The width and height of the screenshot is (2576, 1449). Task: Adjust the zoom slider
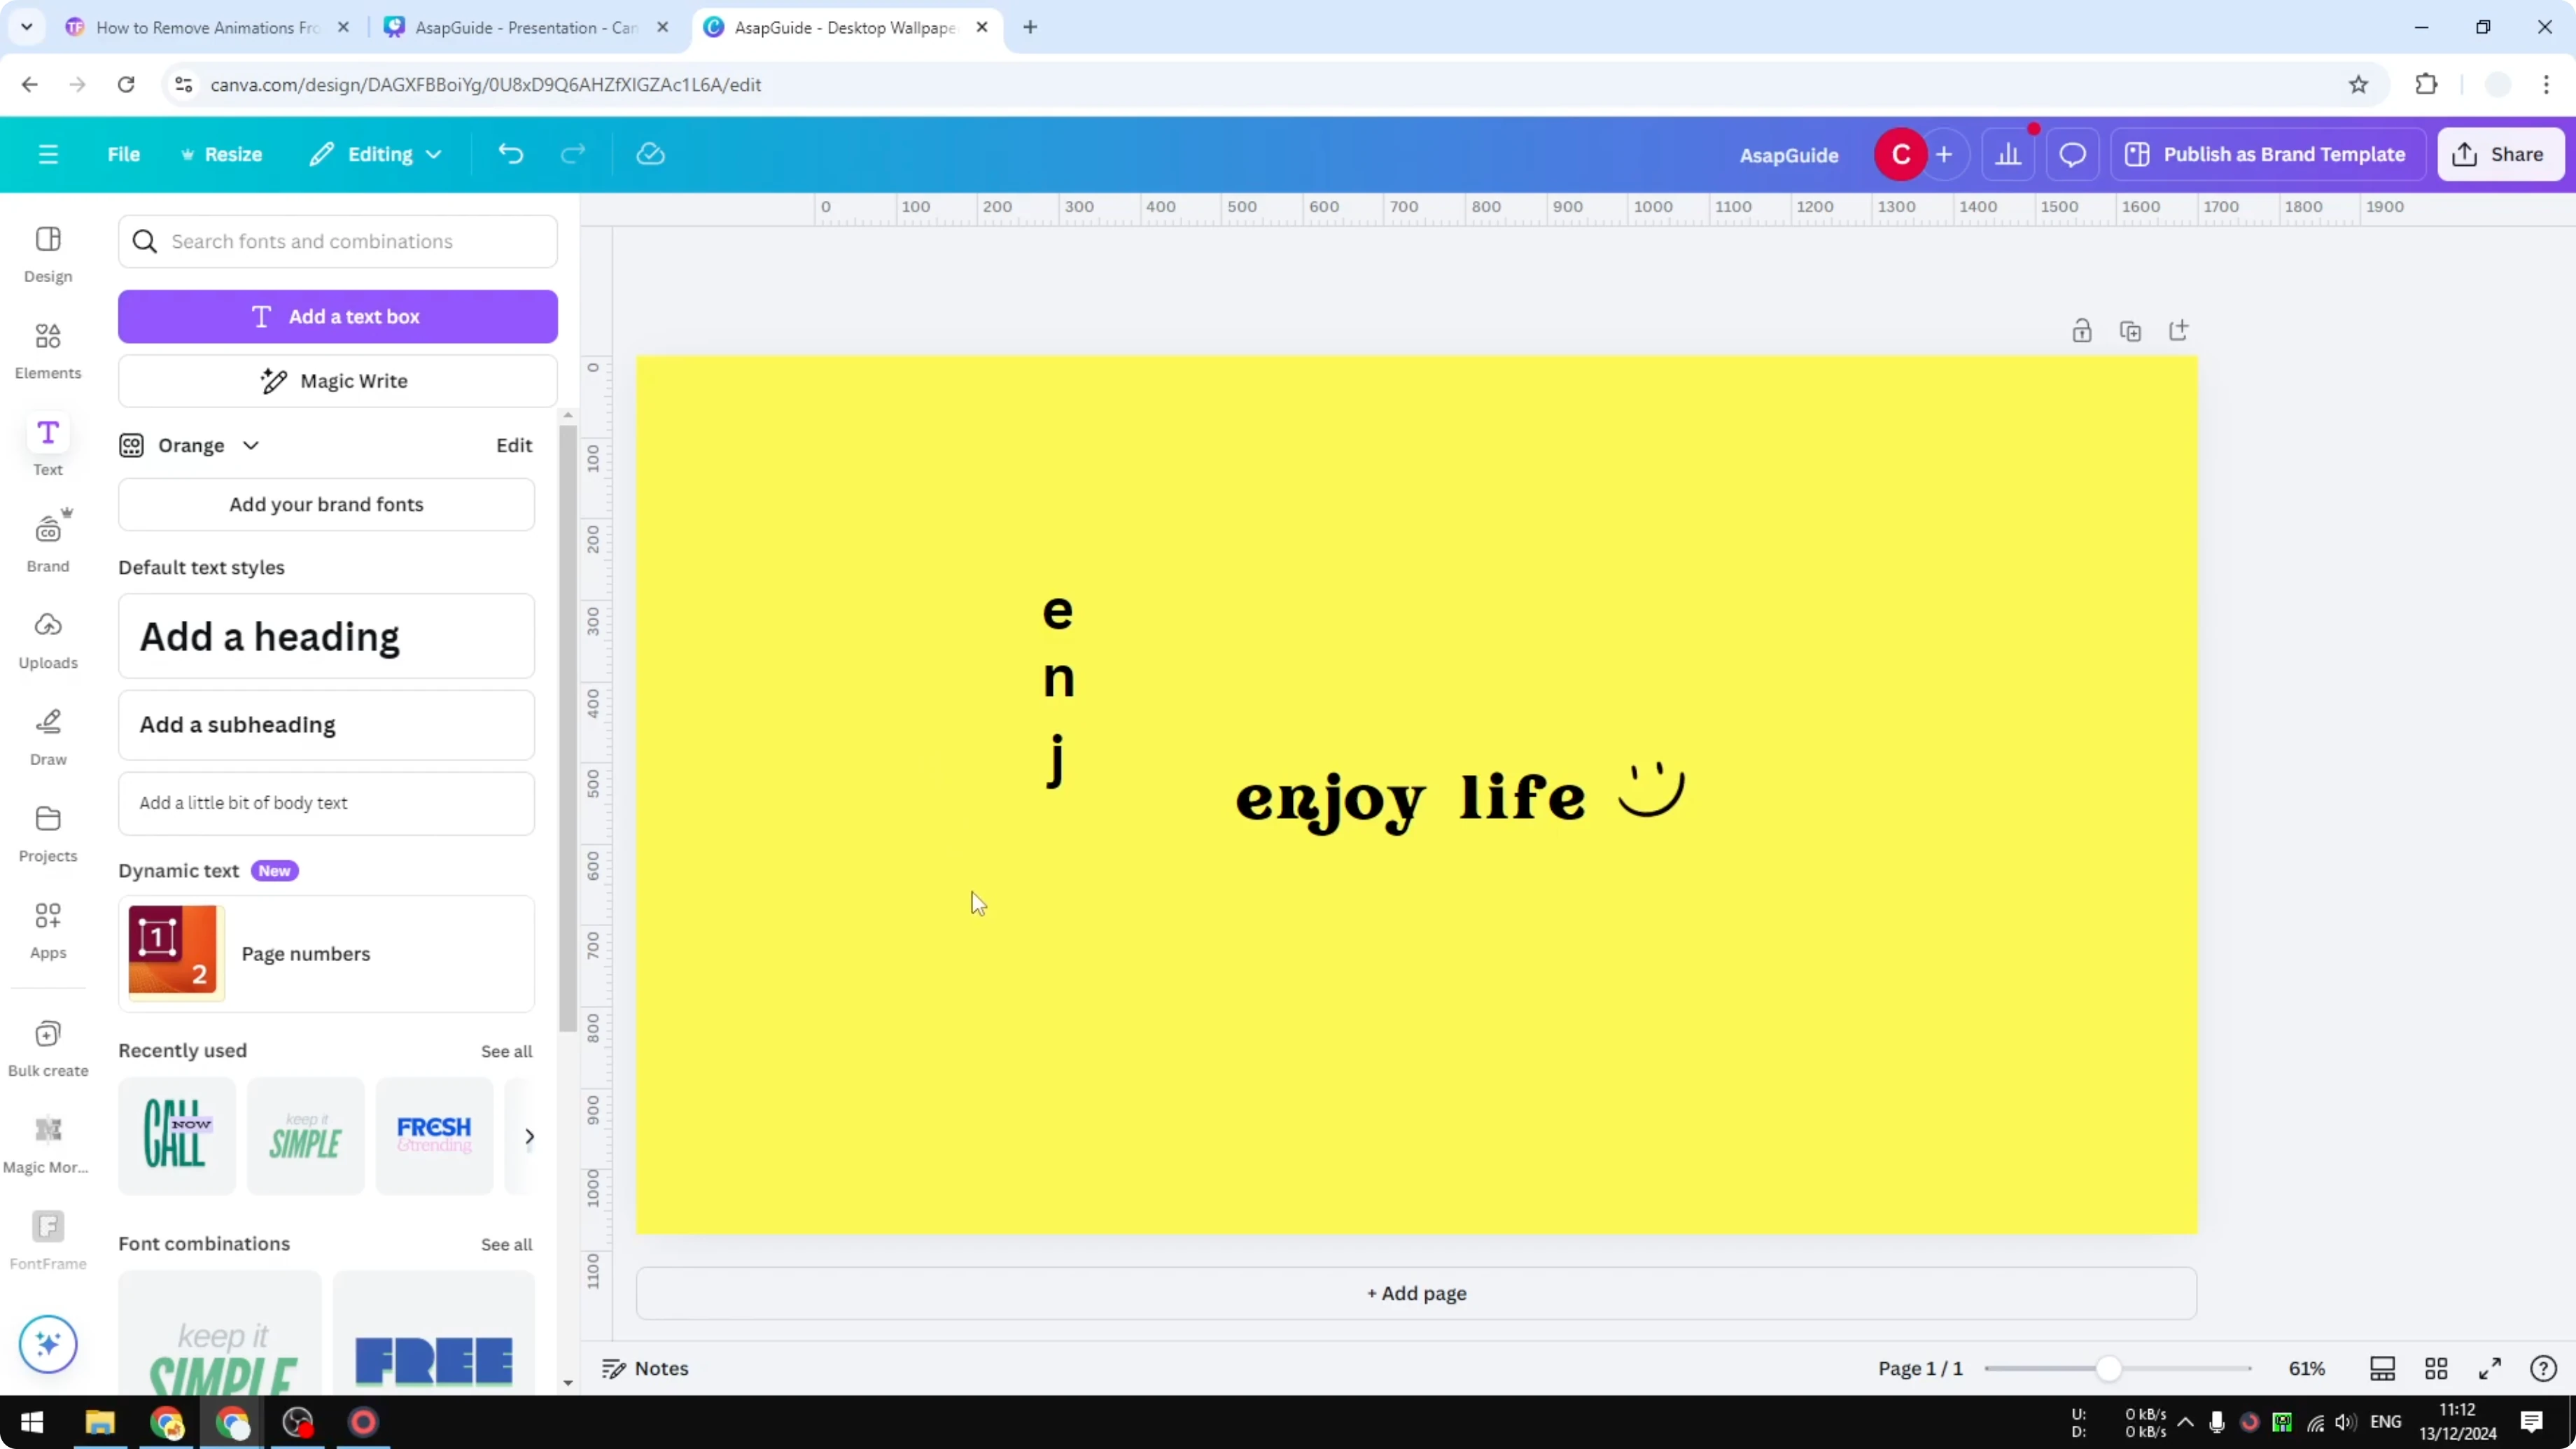tap(2110, 1368)
